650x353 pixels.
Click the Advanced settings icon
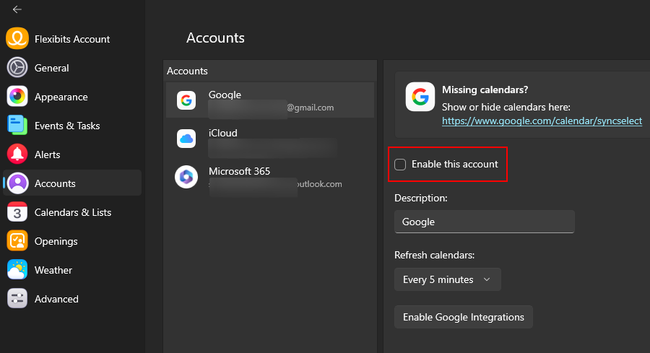coord(17,299)
